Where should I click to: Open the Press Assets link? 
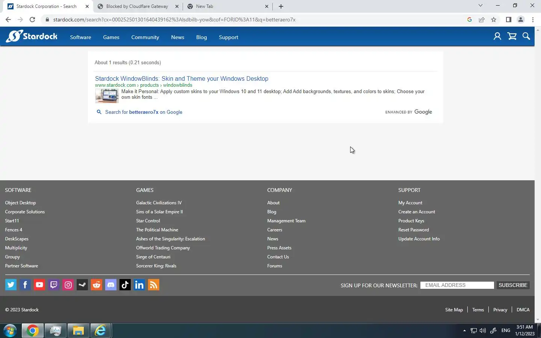[x=279, y=248]
